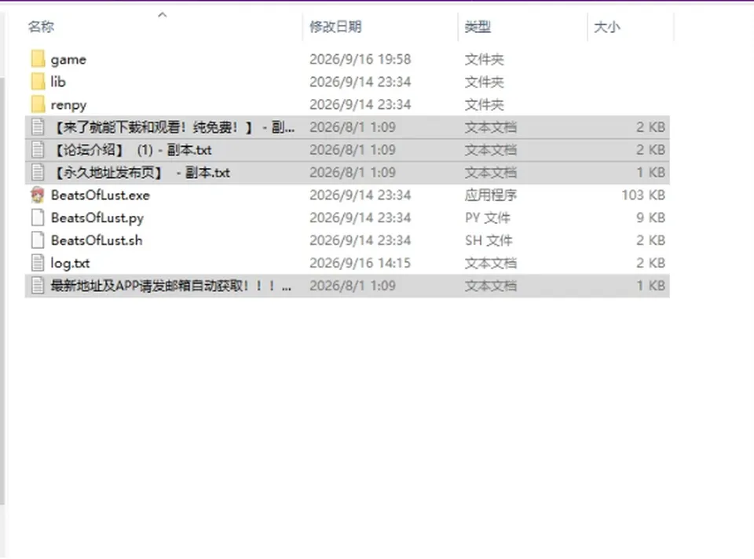The width and height of the screenshot is (754, 559).
Task: Sort by the 名称 column header
Action: pos(41,27)
